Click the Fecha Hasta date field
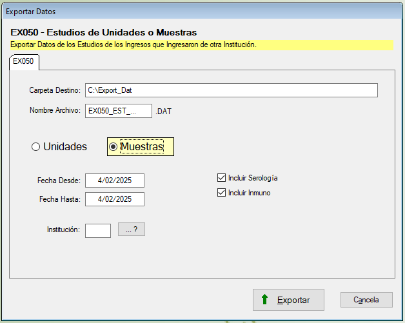This screenshot has width=405, height=323. [115, 199]
